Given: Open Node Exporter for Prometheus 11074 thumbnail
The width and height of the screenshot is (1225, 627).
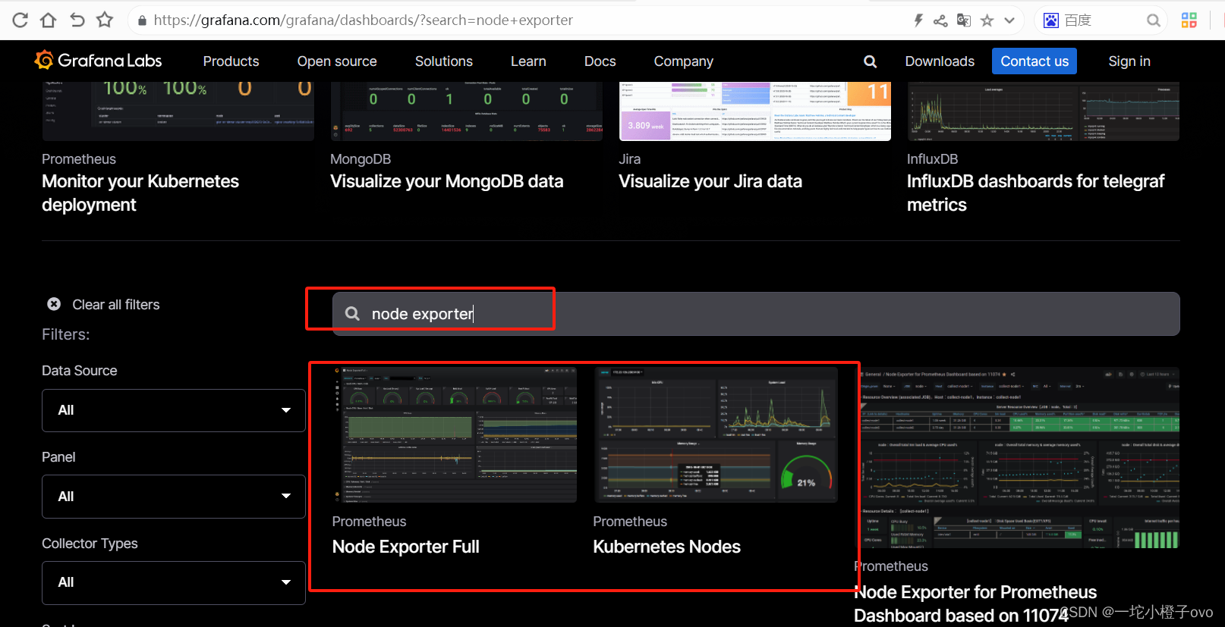Looking at the screenshot, I should 1019,458.
